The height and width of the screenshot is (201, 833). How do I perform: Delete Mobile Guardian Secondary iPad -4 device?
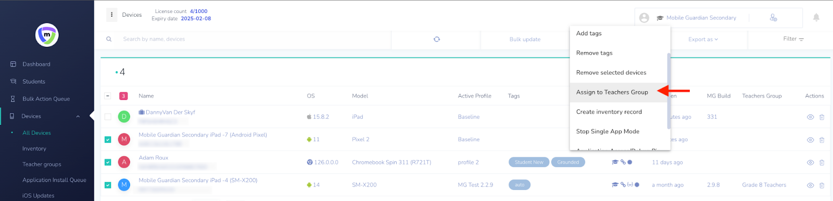pyautogui.click(x=822, y=185)
